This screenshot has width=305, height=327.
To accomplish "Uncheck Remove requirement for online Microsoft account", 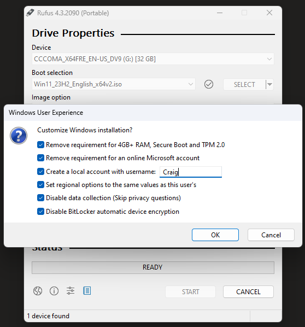I will click(x=40, y=158).
